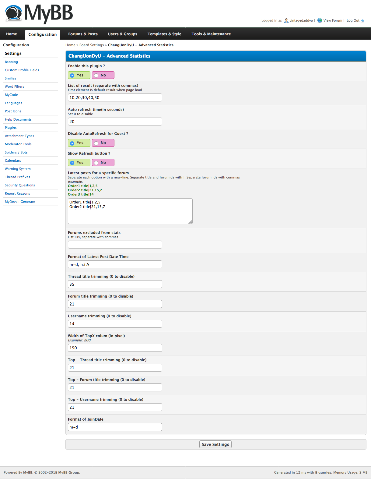
Task: Open Warning System in the sidebar
Action: 18,169
